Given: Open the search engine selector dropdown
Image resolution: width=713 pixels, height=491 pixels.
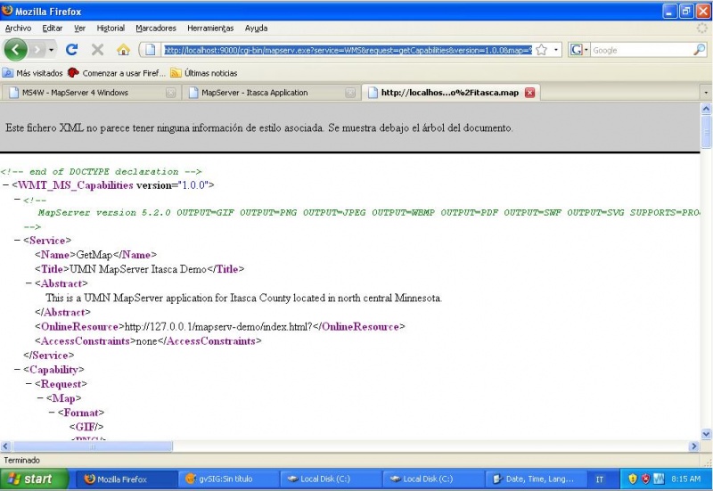Looking at the screenshot, I should point(578,50).
